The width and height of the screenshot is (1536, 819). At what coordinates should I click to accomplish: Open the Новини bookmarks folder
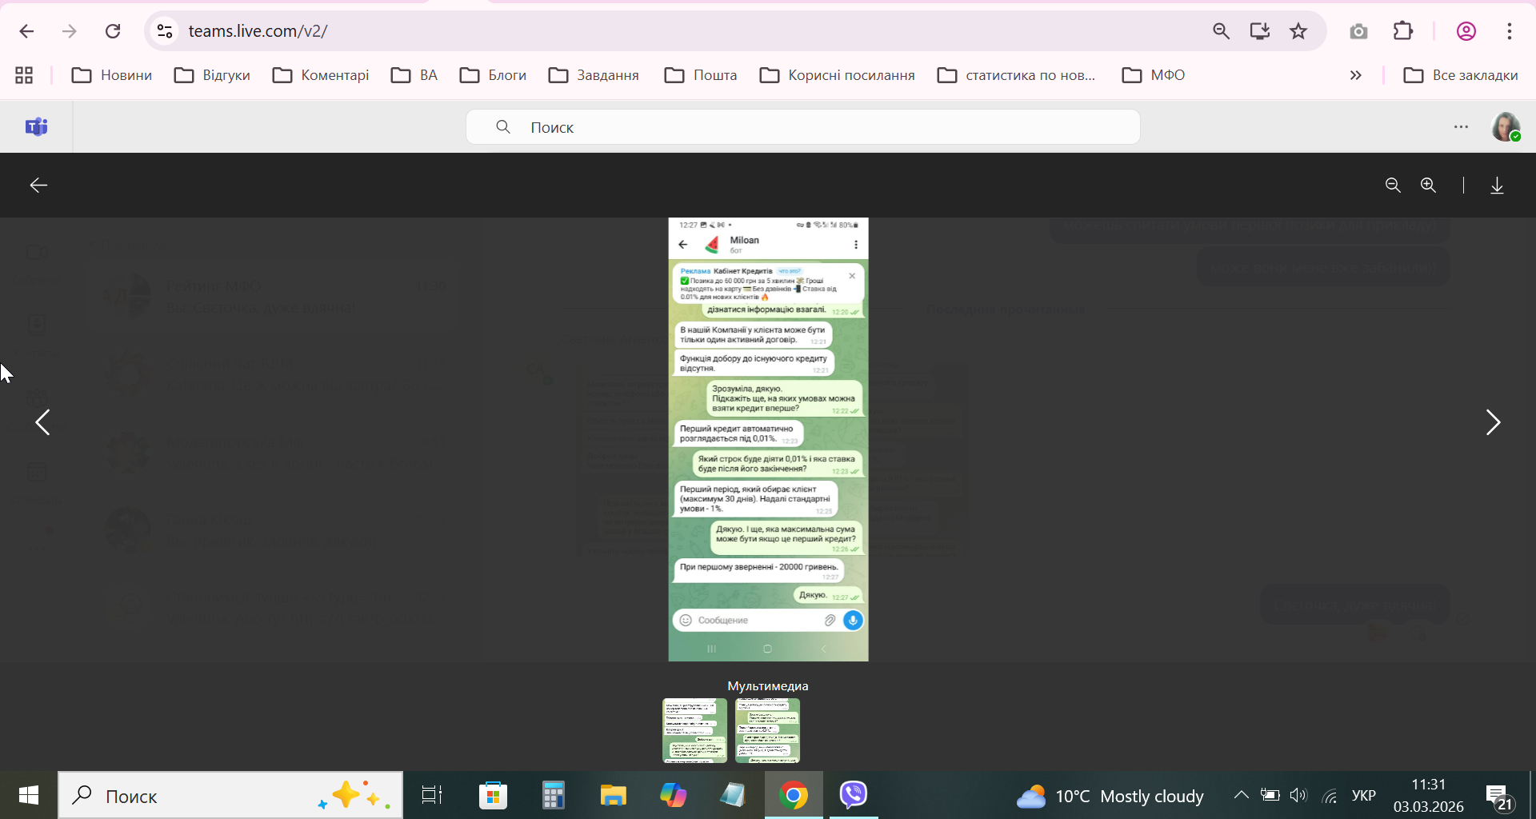(112, 75)
